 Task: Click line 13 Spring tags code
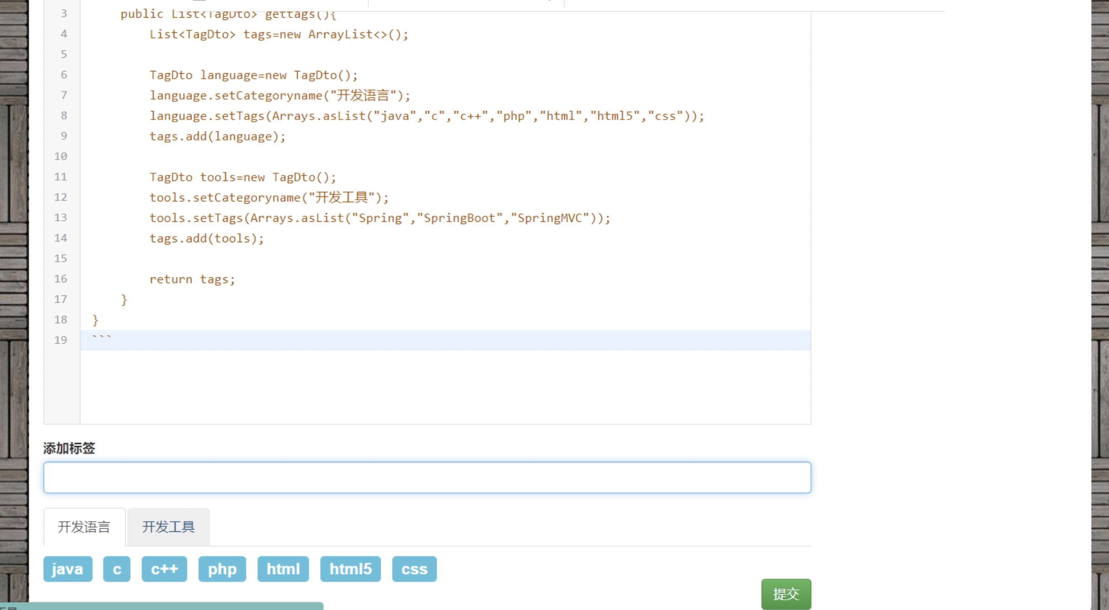[379, 218]
